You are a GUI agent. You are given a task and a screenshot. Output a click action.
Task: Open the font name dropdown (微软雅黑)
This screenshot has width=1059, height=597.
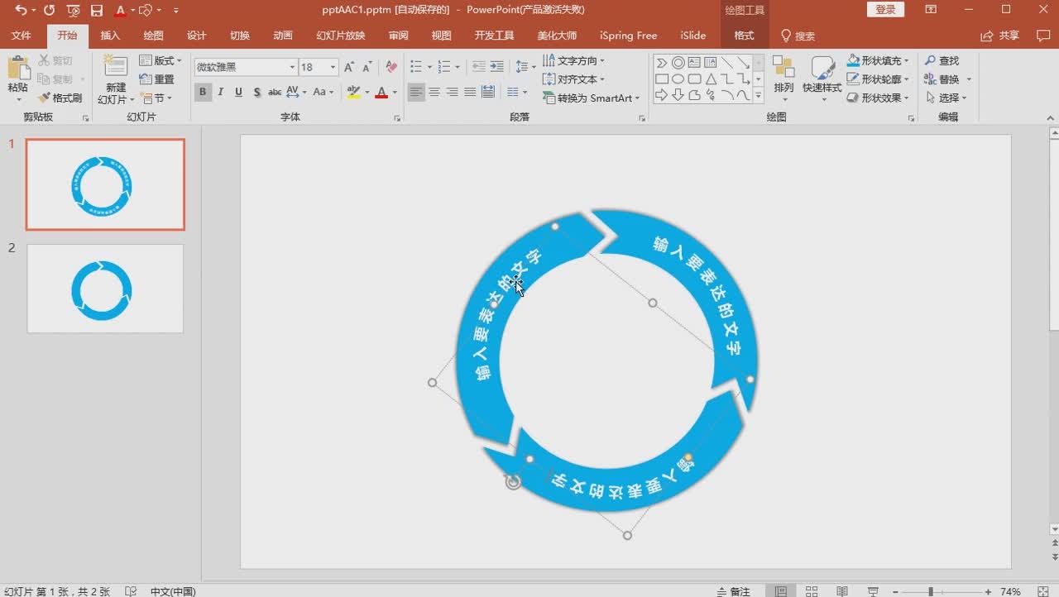[x=246, y=67]
